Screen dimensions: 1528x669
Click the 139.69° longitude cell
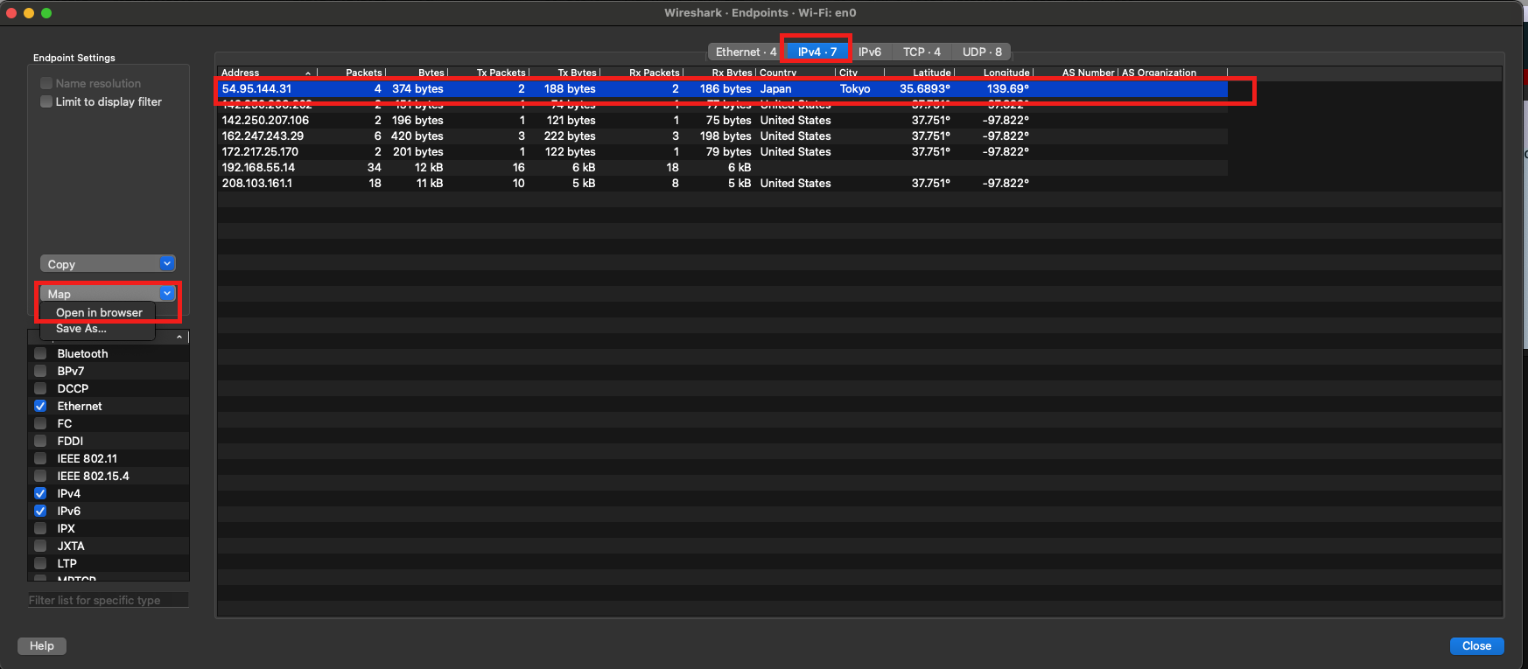[x=1008, y=88]
